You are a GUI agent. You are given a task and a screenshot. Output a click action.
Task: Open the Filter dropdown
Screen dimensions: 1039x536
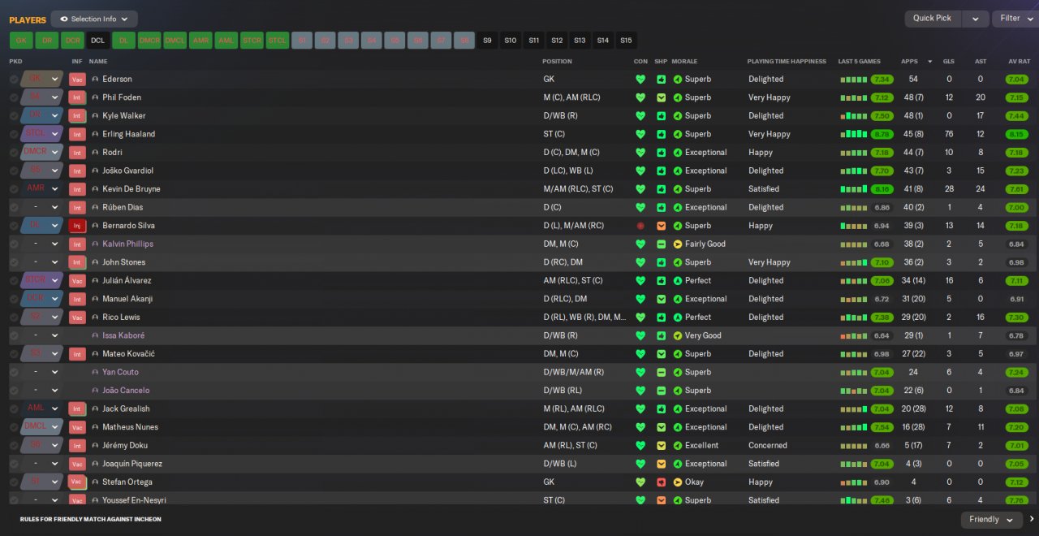coord(1015,19)
